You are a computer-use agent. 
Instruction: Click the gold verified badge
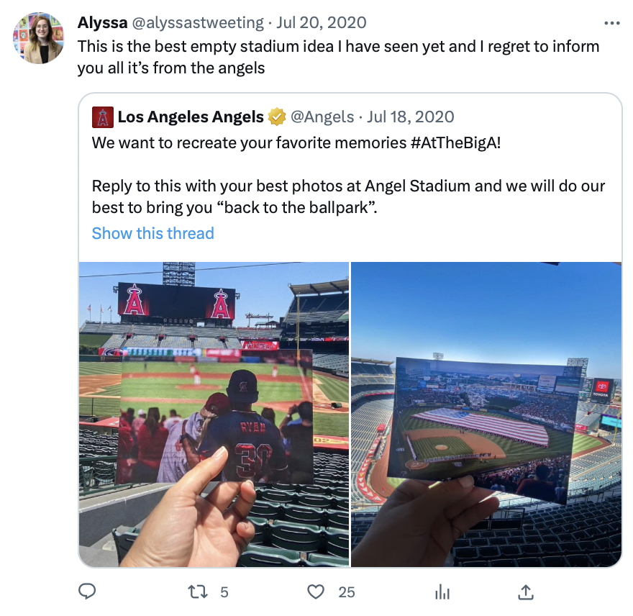(277, 117)
